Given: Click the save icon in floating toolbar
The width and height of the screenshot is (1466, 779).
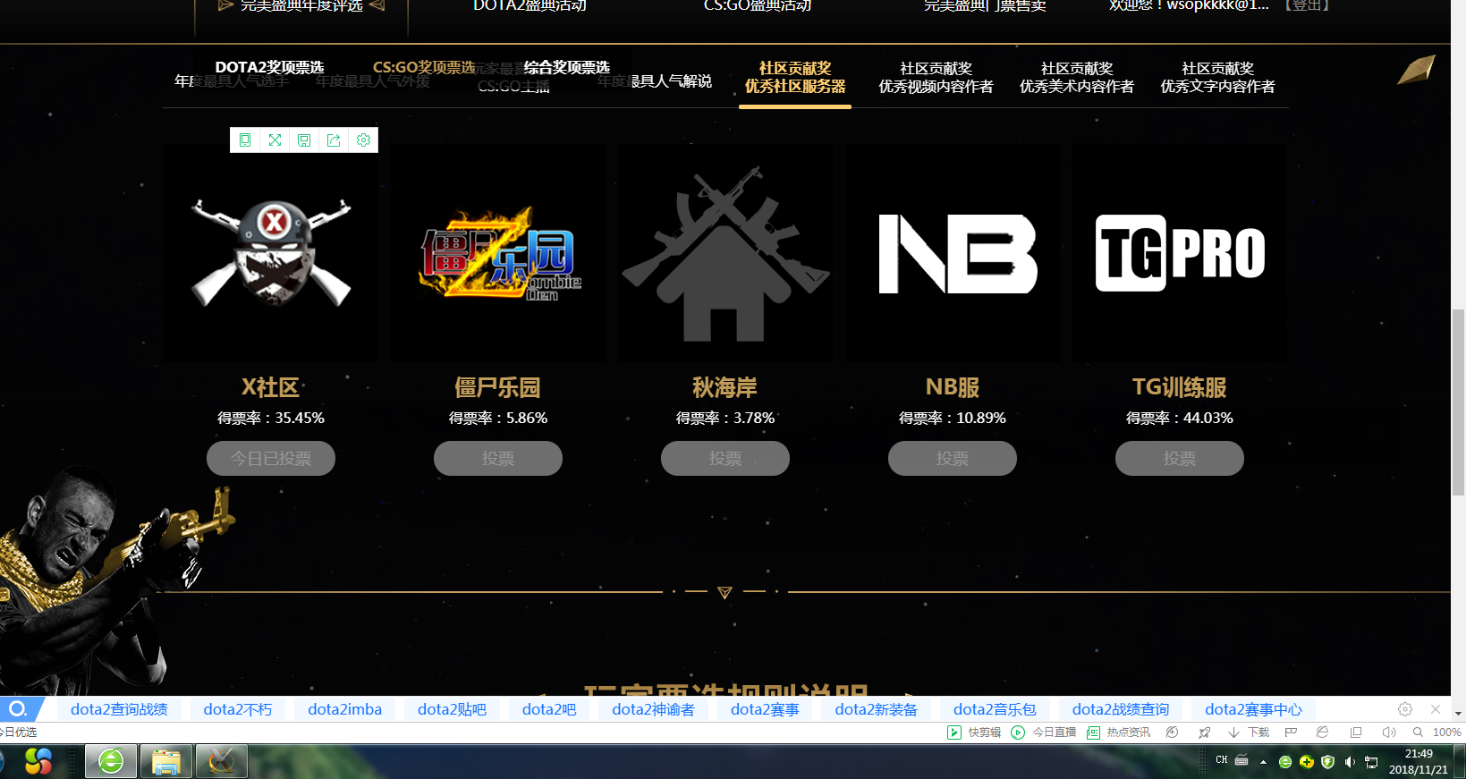Looking at the screenshot, I should 304,140.
